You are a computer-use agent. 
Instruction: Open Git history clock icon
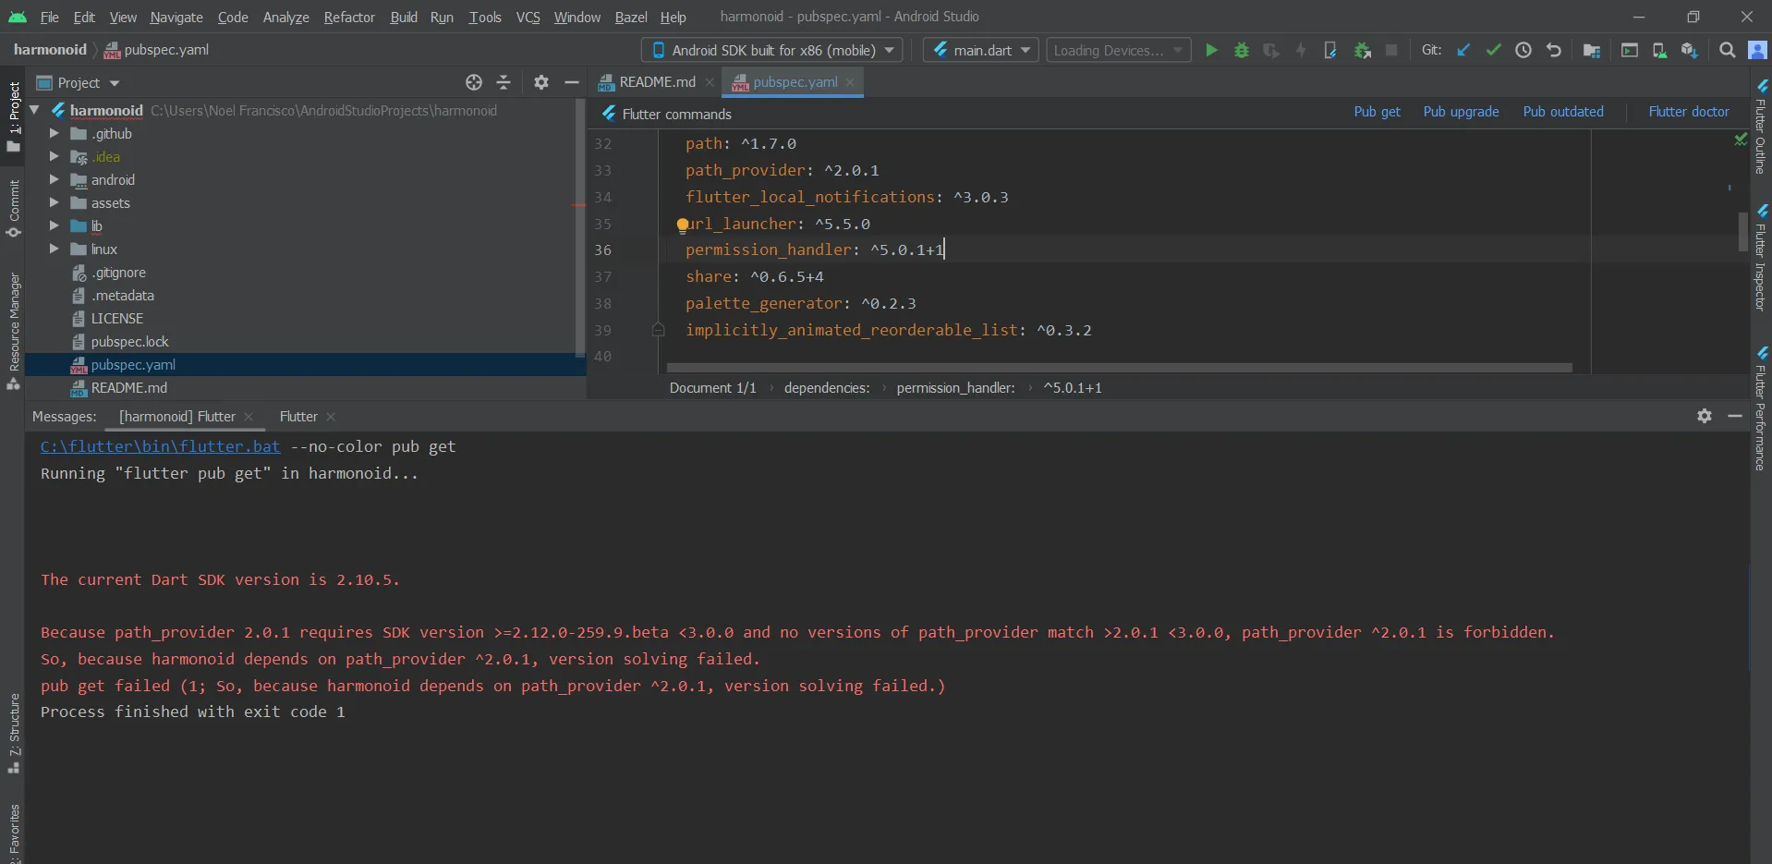click(x=1523, y=50)
